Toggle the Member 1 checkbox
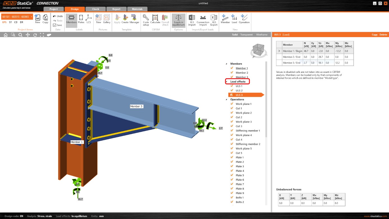389x219 pixels. (232, 68)
